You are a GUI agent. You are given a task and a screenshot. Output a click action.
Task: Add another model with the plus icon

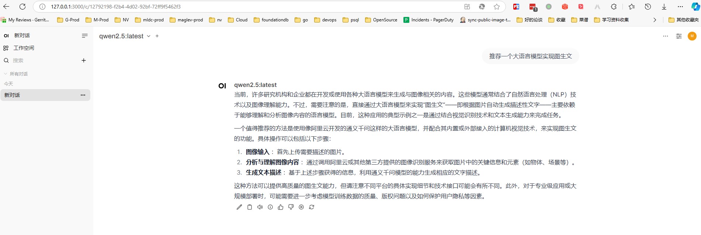point(157,36)
